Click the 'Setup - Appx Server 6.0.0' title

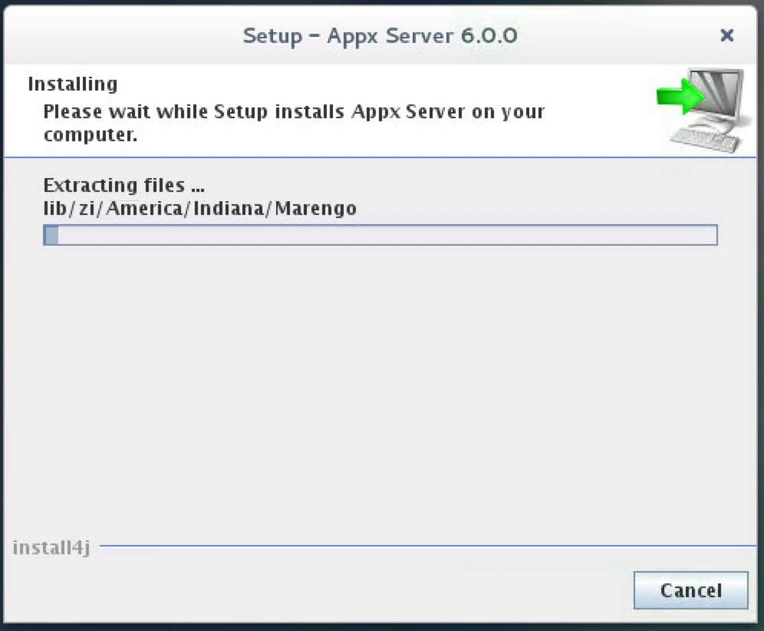click(380, 35)
